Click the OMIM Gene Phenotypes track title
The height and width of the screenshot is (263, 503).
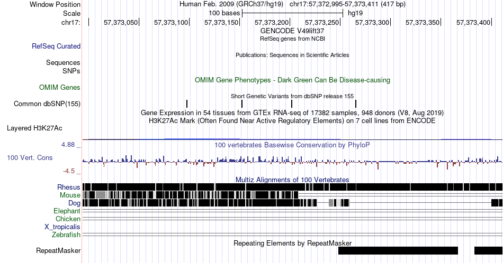click(292, 80)
